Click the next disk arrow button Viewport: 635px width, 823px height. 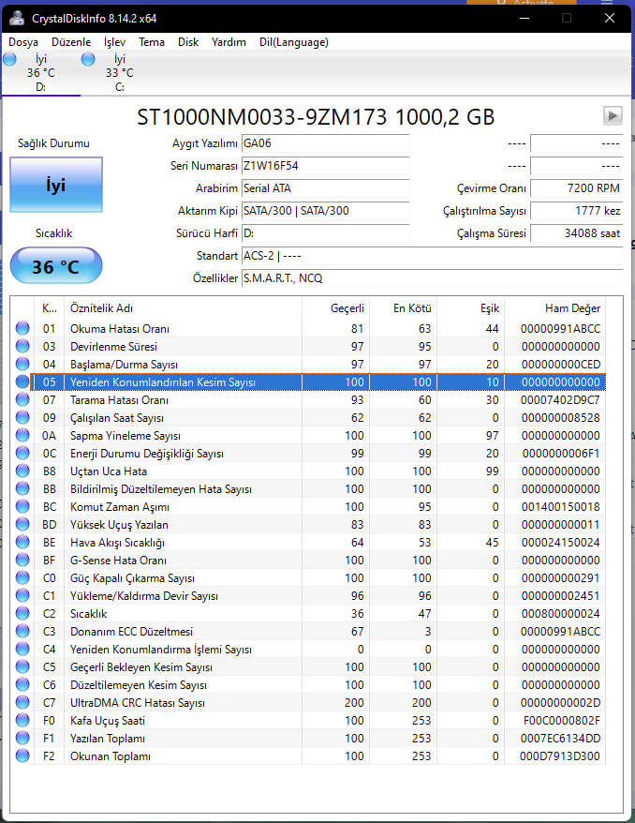pyautogui.click(x=613, y=115)
